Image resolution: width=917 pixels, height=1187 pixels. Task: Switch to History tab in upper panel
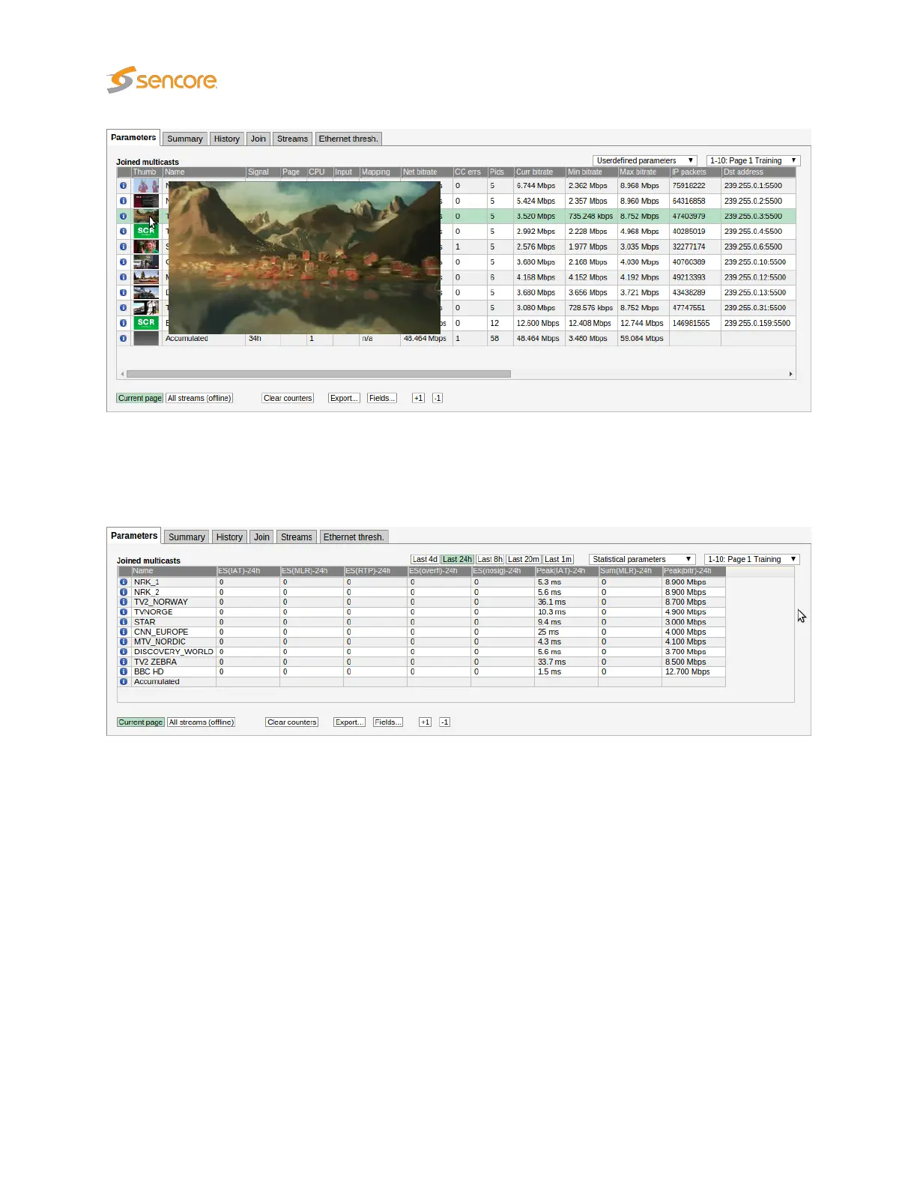click(227, 139)
